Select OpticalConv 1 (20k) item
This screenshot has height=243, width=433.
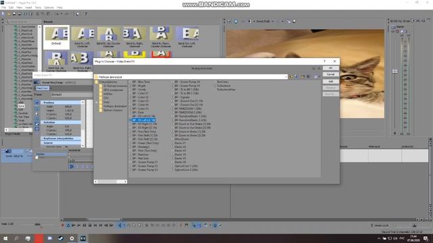pos(186,166)
